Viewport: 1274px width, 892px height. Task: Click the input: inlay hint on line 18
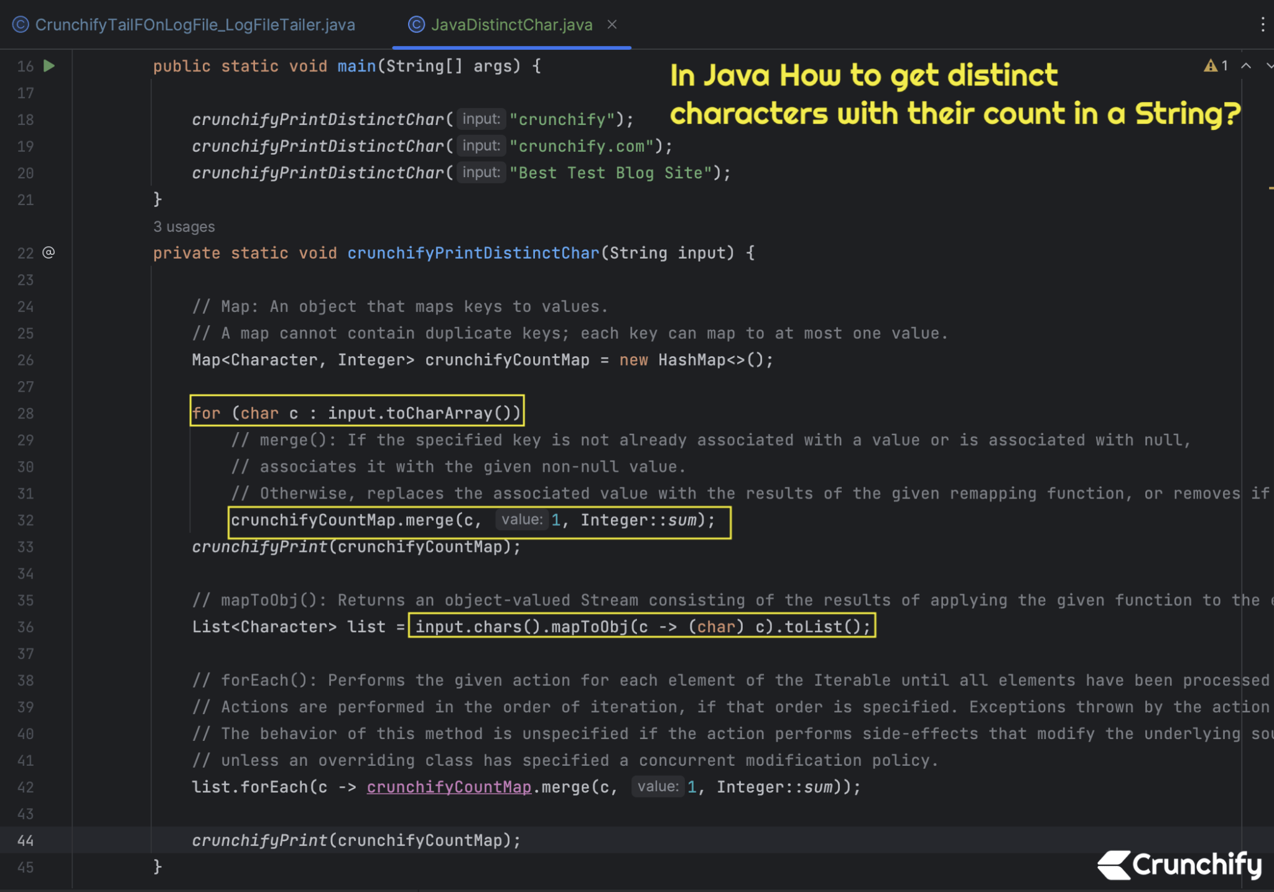[480, 119]
